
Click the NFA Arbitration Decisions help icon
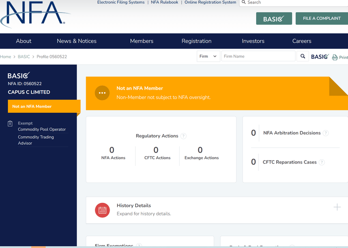pos(325,133)
